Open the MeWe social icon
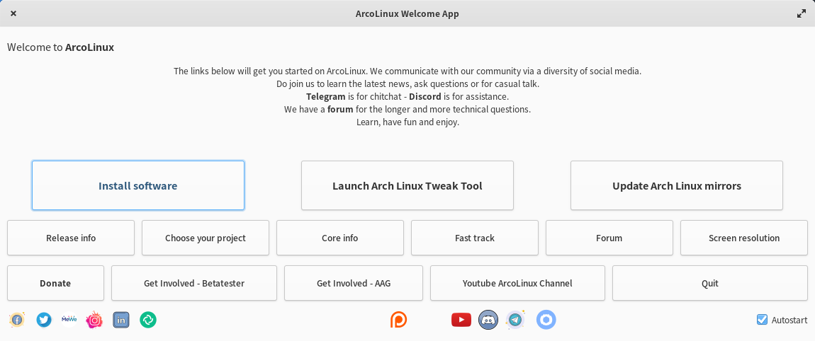This screenshot has height=341, width=815. pyautogui.click(x=69, y=320)
